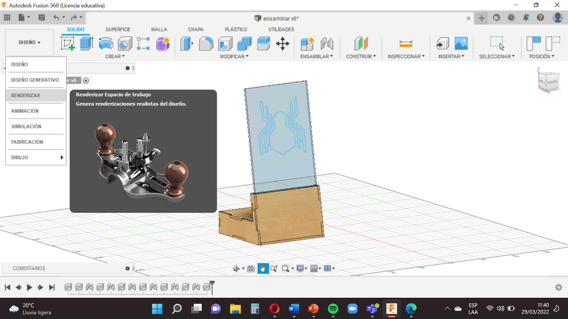
Task: Expand the SELECCIONAR dropdown menu
Action: pos(497,56)
